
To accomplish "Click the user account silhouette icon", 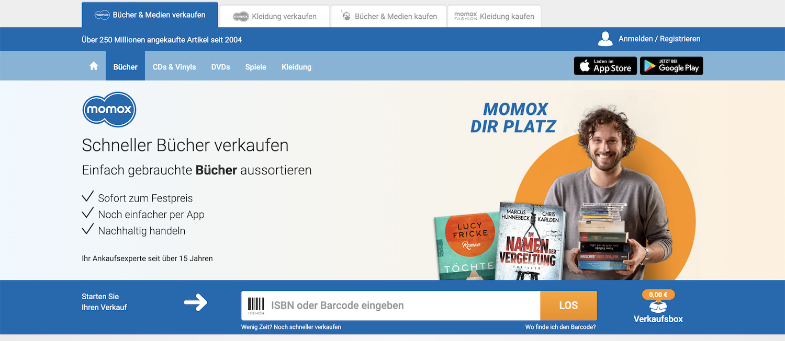I will 605,39.
